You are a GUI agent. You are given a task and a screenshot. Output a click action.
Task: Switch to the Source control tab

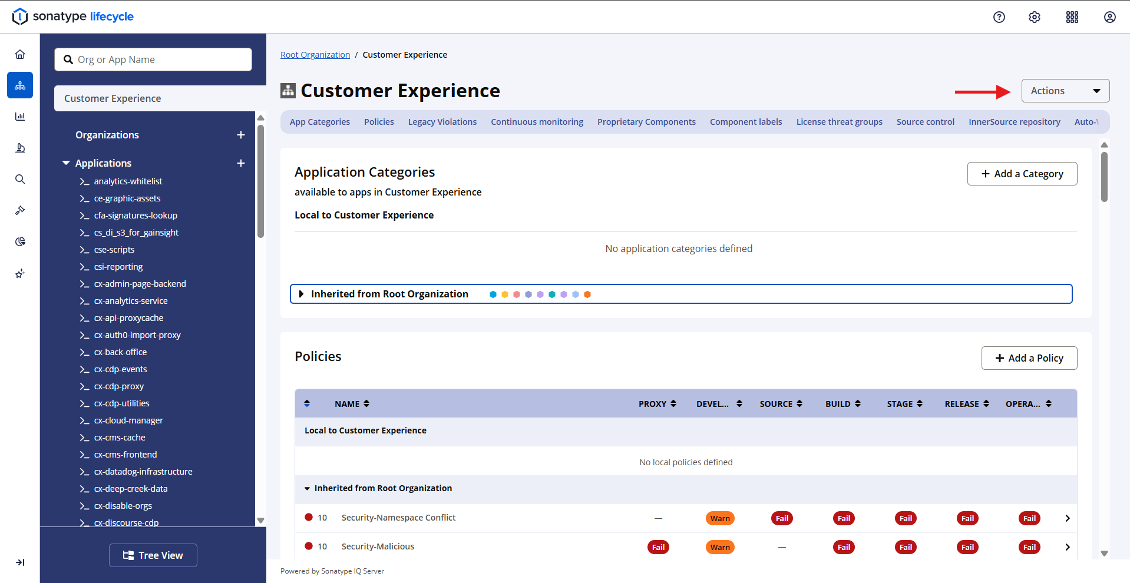[x=926, y=122]
